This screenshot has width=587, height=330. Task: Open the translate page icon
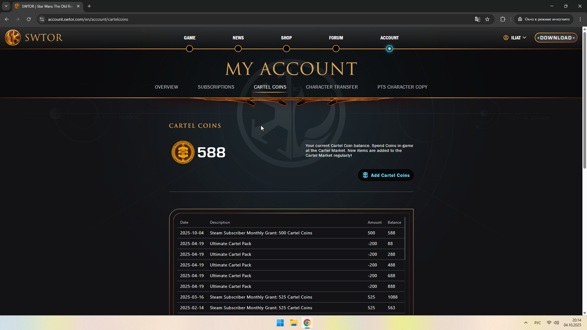click(477, 19)
